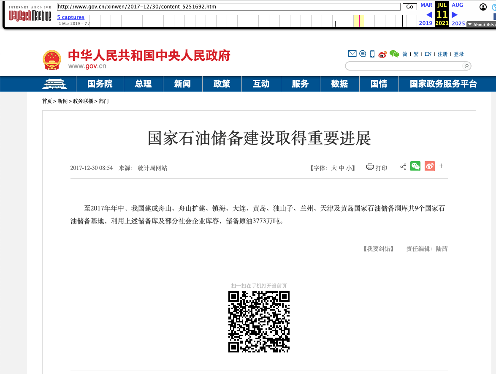Set font size to small (小)
This screenshot has height=374, width=496.
(349, 168)
